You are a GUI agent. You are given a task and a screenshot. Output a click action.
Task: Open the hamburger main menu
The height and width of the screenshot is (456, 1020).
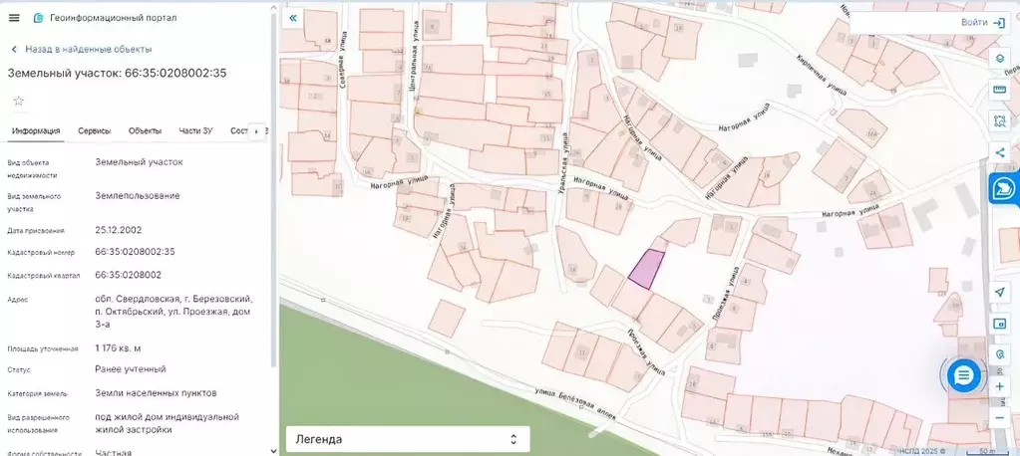pyautogui.click(x=14, y=18)
